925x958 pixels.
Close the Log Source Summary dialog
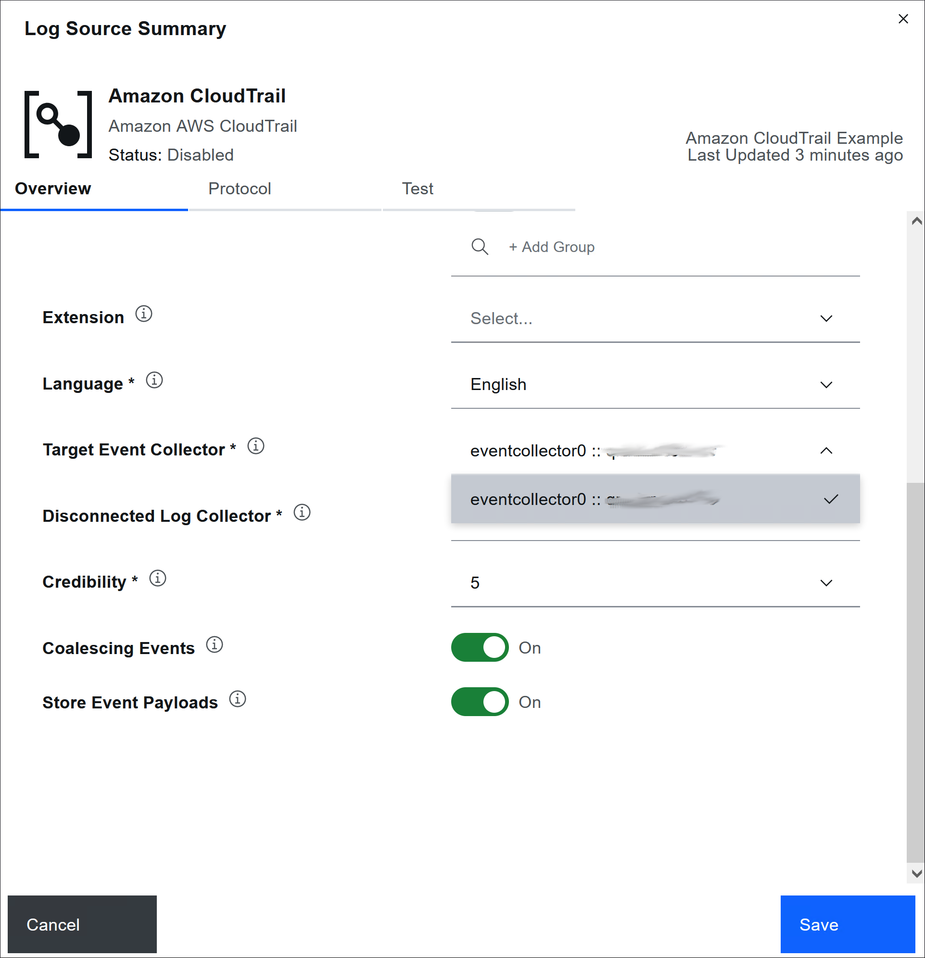tap(903, 19)
